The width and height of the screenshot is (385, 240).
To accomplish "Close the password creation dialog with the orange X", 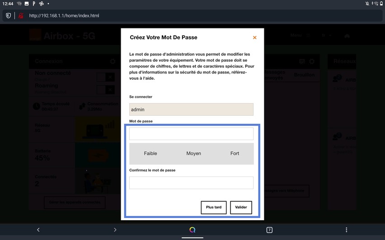I will [254, 38].
